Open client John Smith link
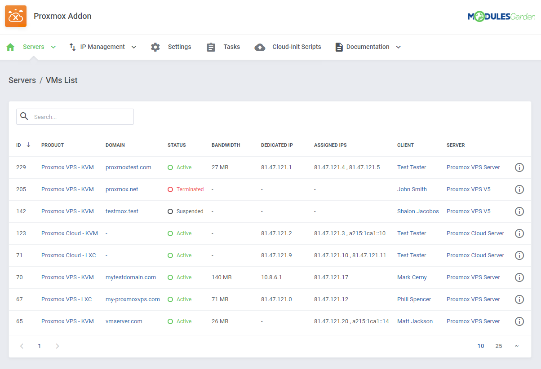Image resolution: width=541 pixels, height=369 pixels. (412, 189)
